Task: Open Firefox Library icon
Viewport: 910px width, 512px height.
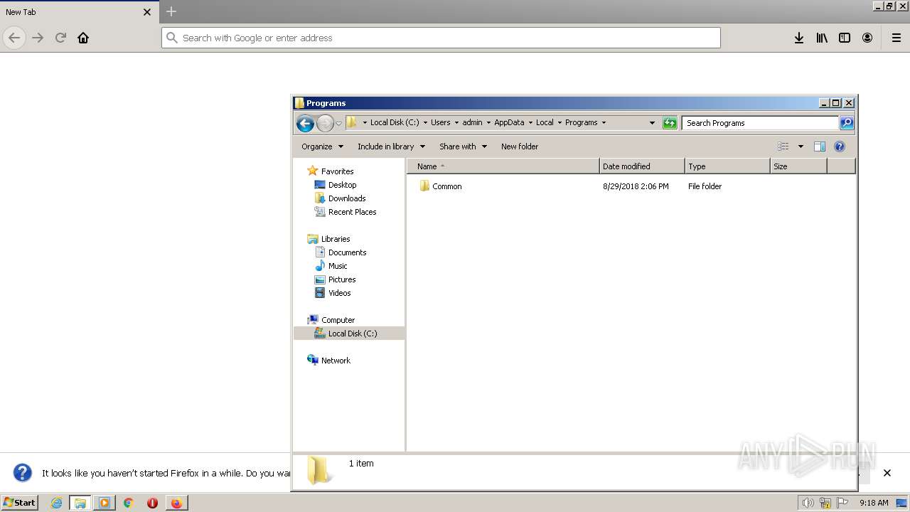Action: tap(822, 38)
